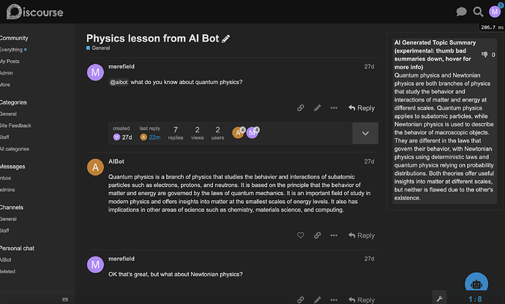505x304 pixels.
Task: Open the chat bubble icon in header
Action: (x=461, y=12)
